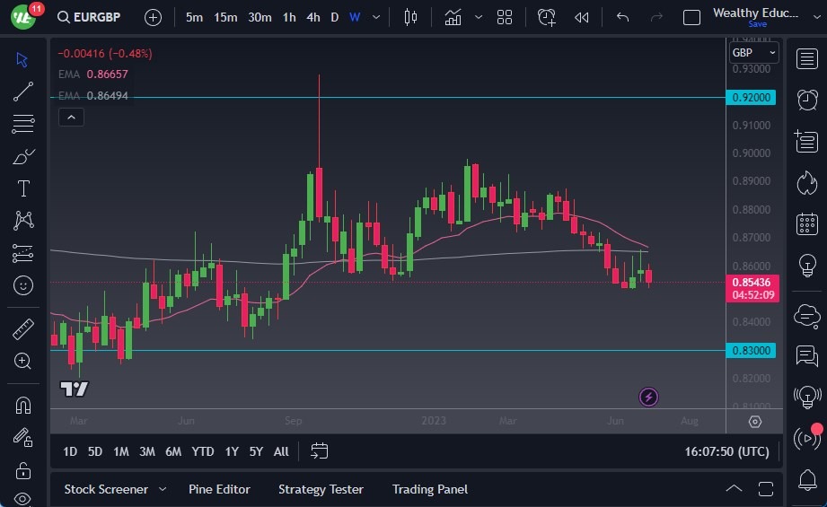Open the Strategy Tester tab
This screenshot has height=507, width=827.
(x=321, y=490)
